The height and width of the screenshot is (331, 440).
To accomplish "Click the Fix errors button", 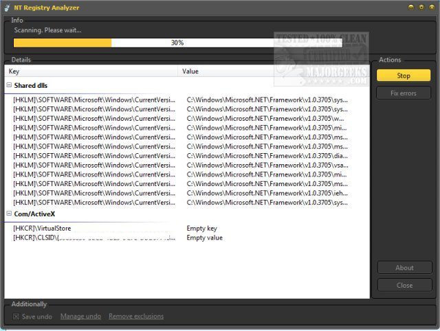I will (x=404, y=93).
